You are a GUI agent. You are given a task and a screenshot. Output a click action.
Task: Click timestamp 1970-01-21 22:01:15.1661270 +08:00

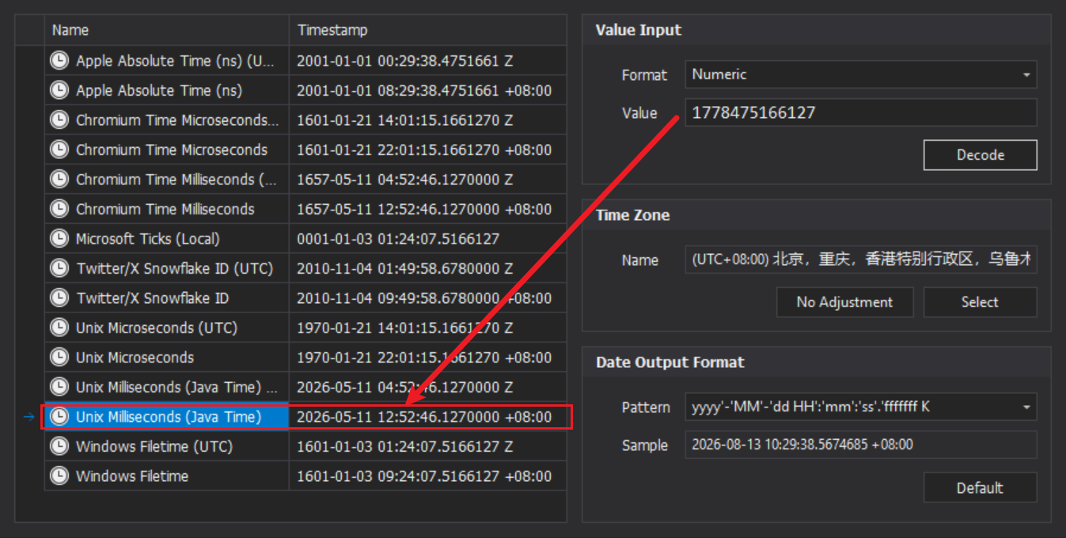[x=424, y=357]
